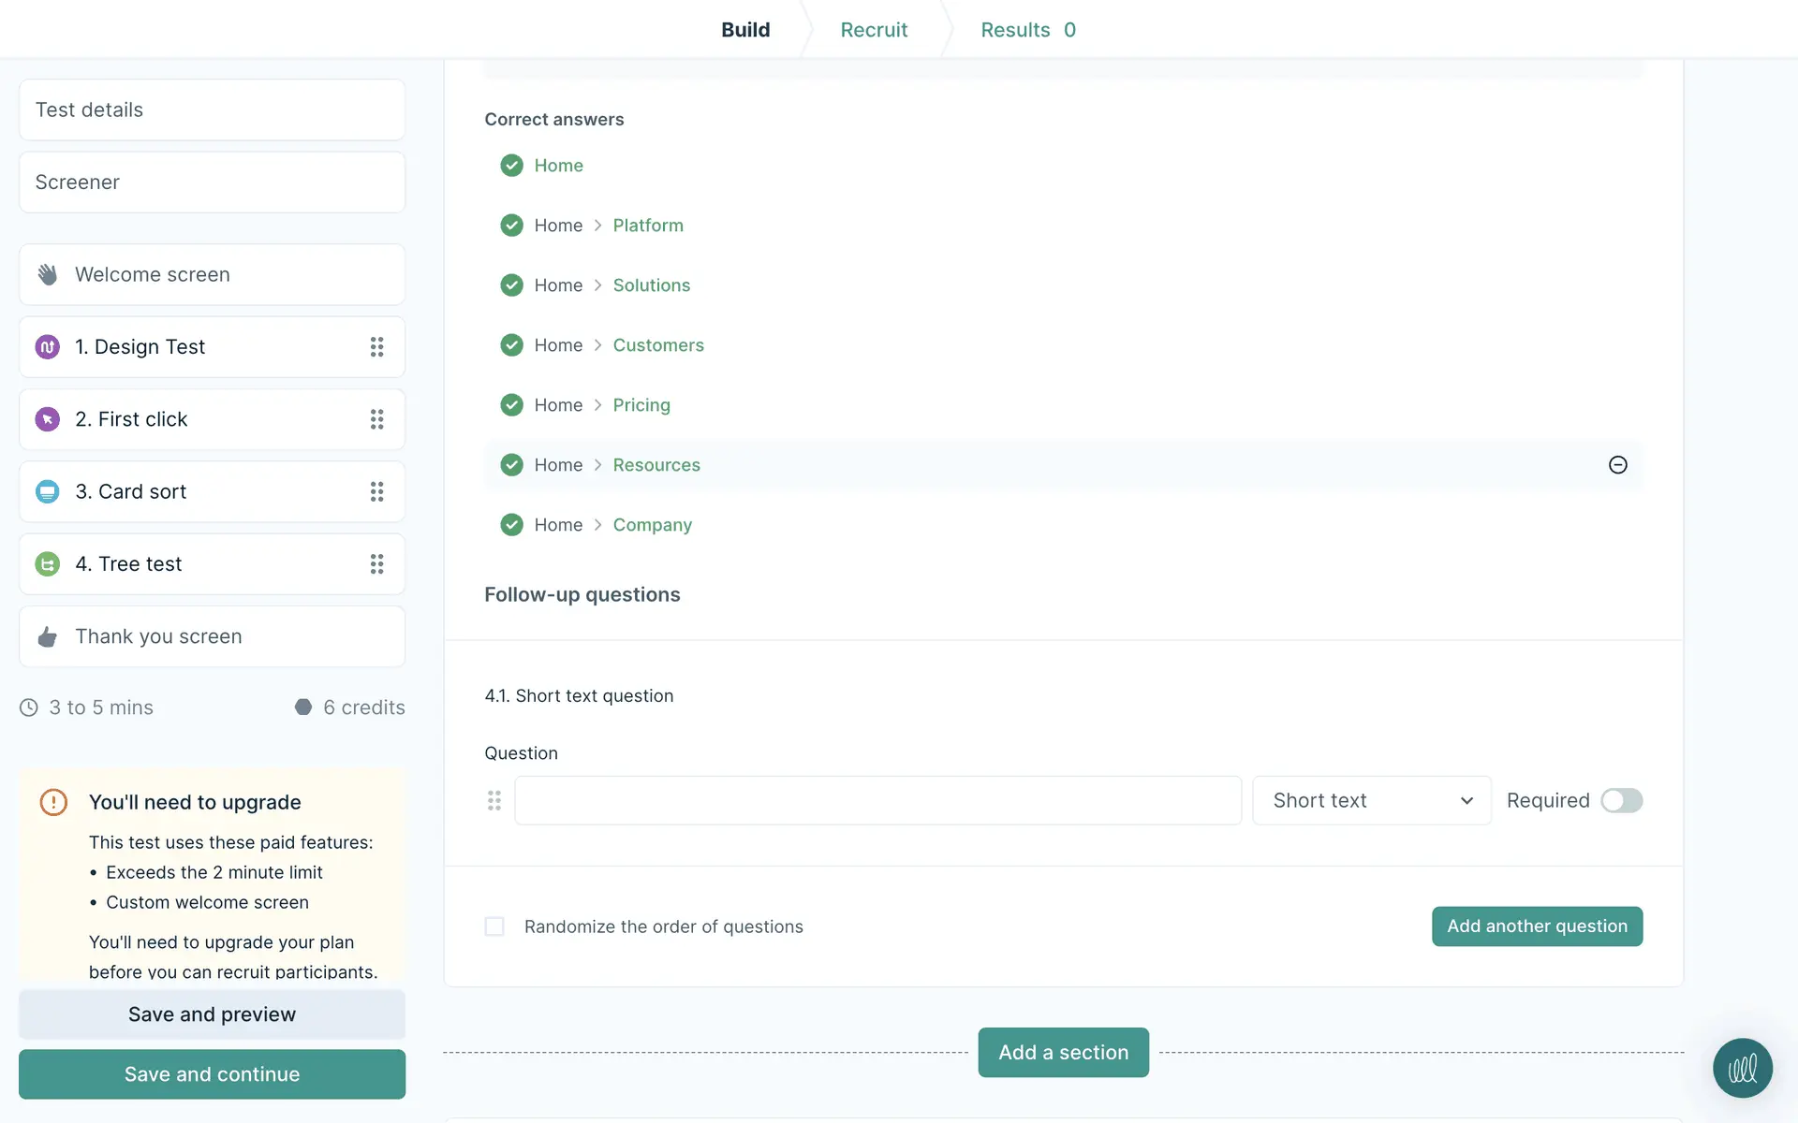Click drag handle beside Design Test

(x=376, y=347)
